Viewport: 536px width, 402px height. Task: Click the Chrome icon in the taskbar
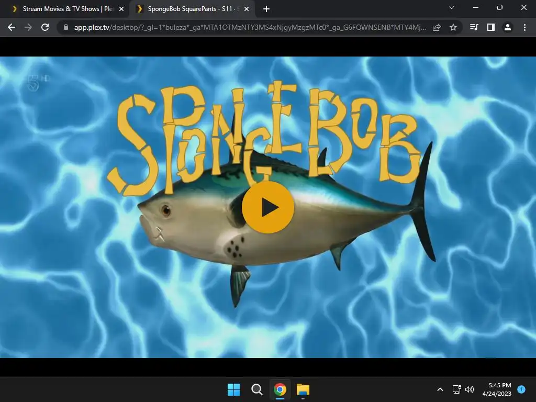tap(280, 389)
